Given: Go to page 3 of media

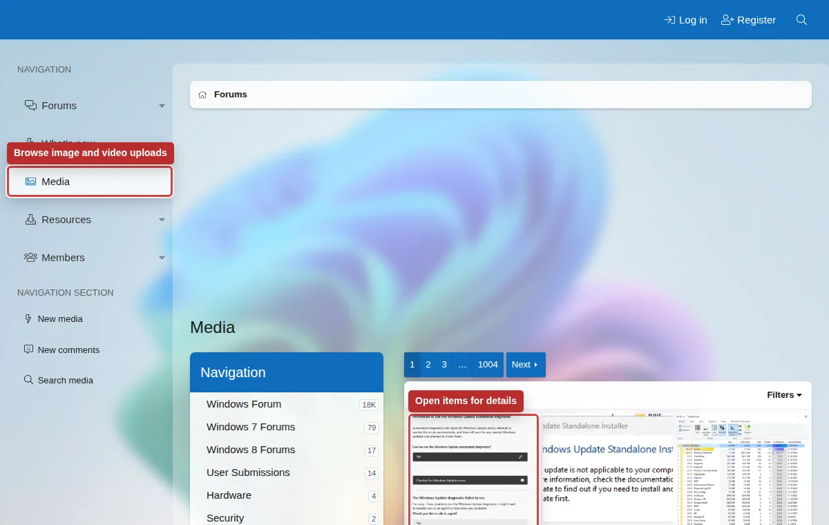Looking at the screenshot, I should [x=444, y=365].
